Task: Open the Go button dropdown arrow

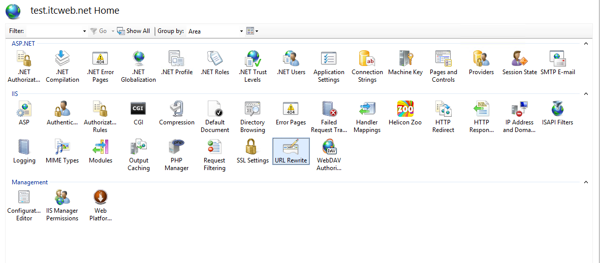Action: (113, 31)
